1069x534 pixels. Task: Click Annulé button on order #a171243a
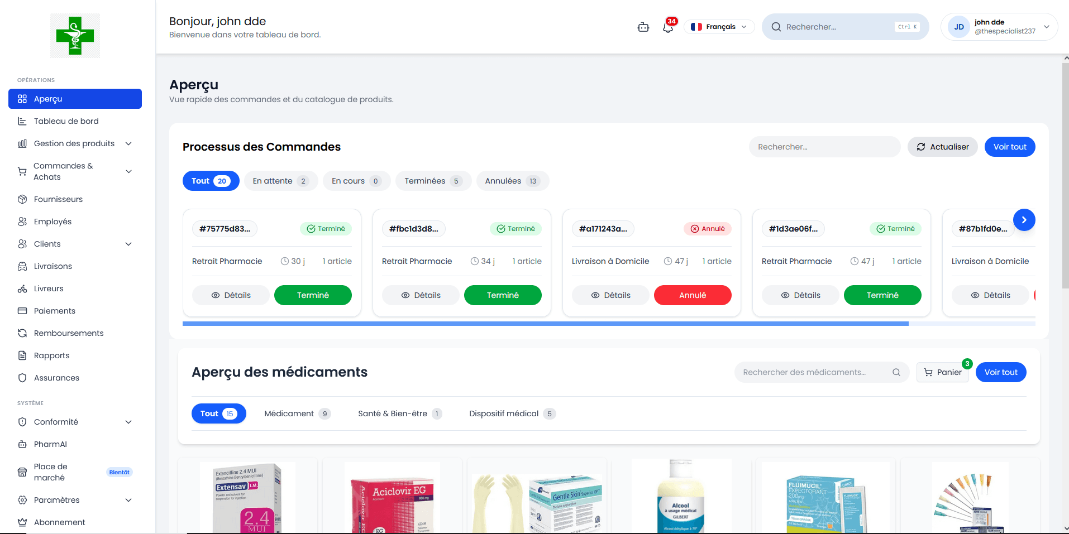pyautogui.click(x=693, y=295)
